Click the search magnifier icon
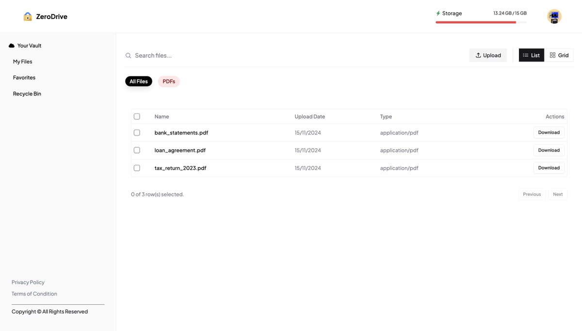This screenshot has width=582, height=331. click(x=129, y=56)
